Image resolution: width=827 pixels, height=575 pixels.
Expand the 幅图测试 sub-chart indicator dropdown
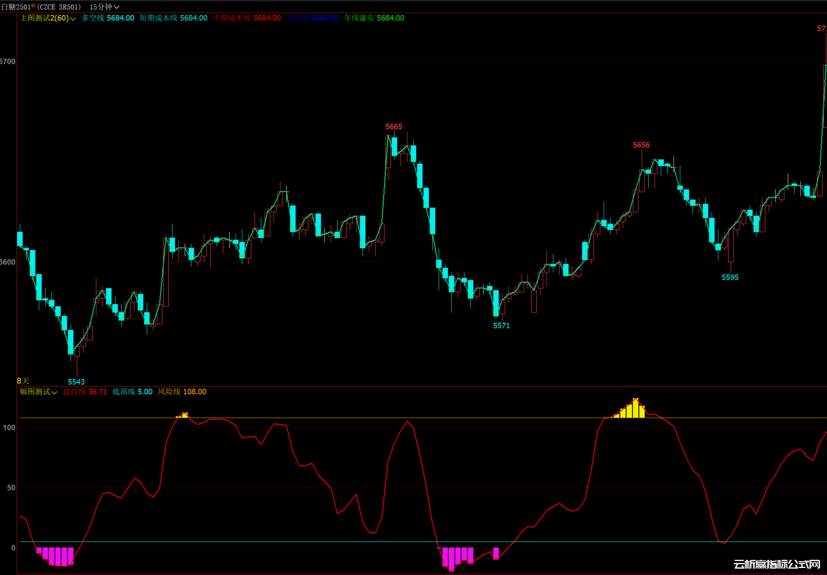click(39, 392)
